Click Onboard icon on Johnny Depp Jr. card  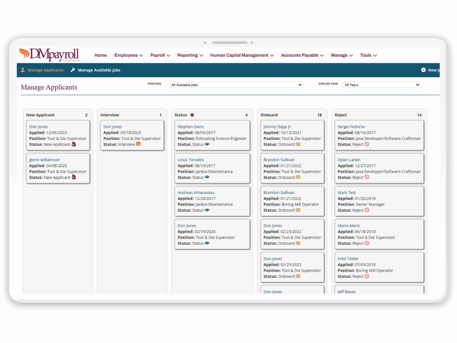[298, 144]
